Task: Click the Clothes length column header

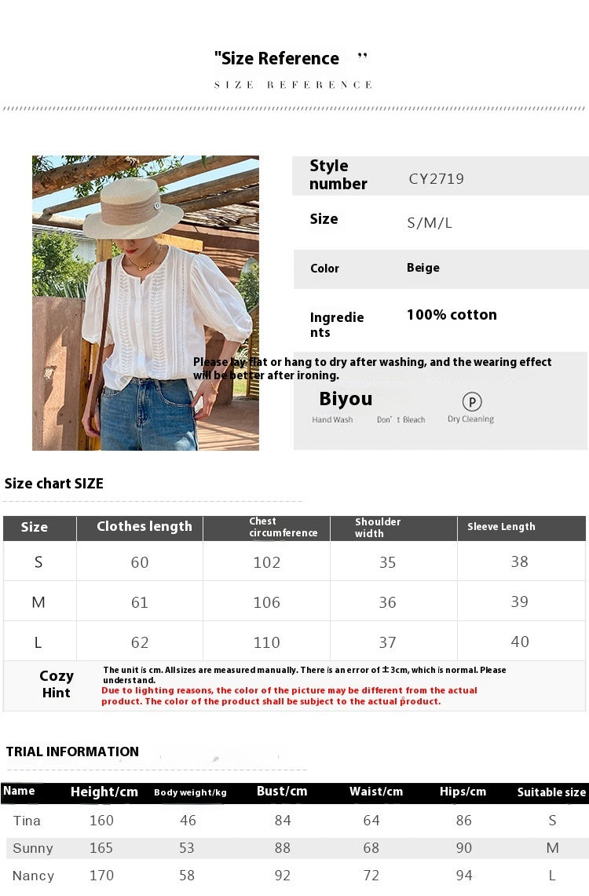Action: (144, 527)
